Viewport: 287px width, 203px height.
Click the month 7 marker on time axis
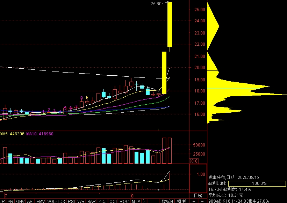6,196
